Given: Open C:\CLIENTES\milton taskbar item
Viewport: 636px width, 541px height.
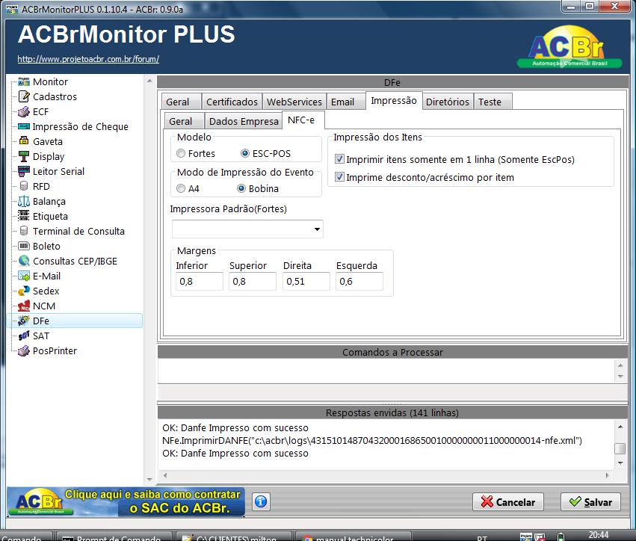Looking at the screenshot, I should 234,536.
